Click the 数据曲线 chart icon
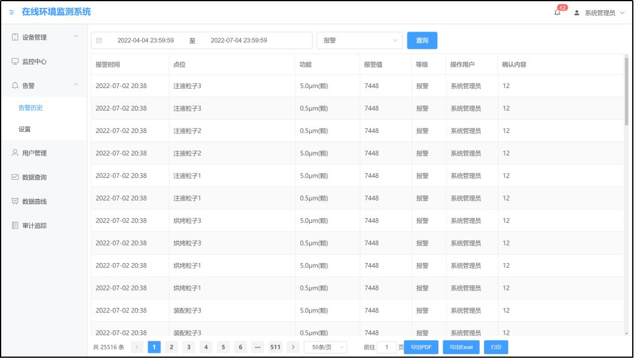The height and width of the screenshot is (359, 634). click(x=15, y=201)
